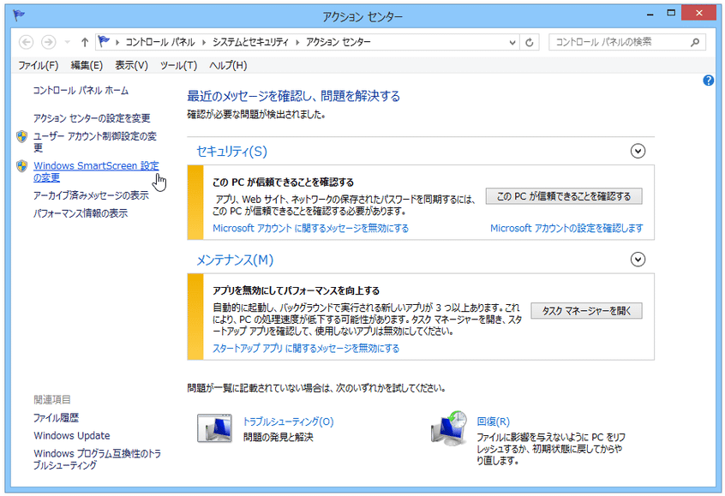Click the 回復(R) recovery icon
This screenshot has width=725, height=496.
click(449, 428)
